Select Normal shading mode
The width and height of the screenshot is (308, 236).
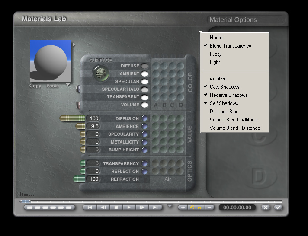pos(235,38)
